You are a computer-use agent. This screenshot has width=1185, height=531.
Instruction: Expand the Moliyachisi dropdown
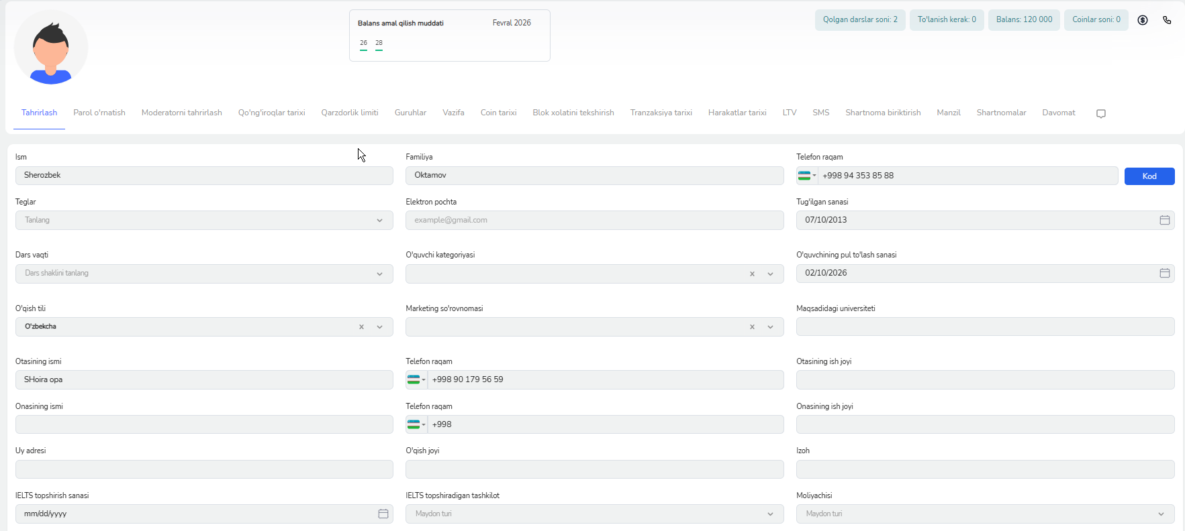[x=1161, y=514]
